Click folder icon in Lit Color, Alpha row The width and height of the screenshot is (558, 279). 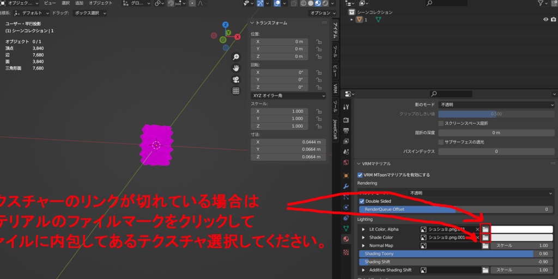pos(486,230)
